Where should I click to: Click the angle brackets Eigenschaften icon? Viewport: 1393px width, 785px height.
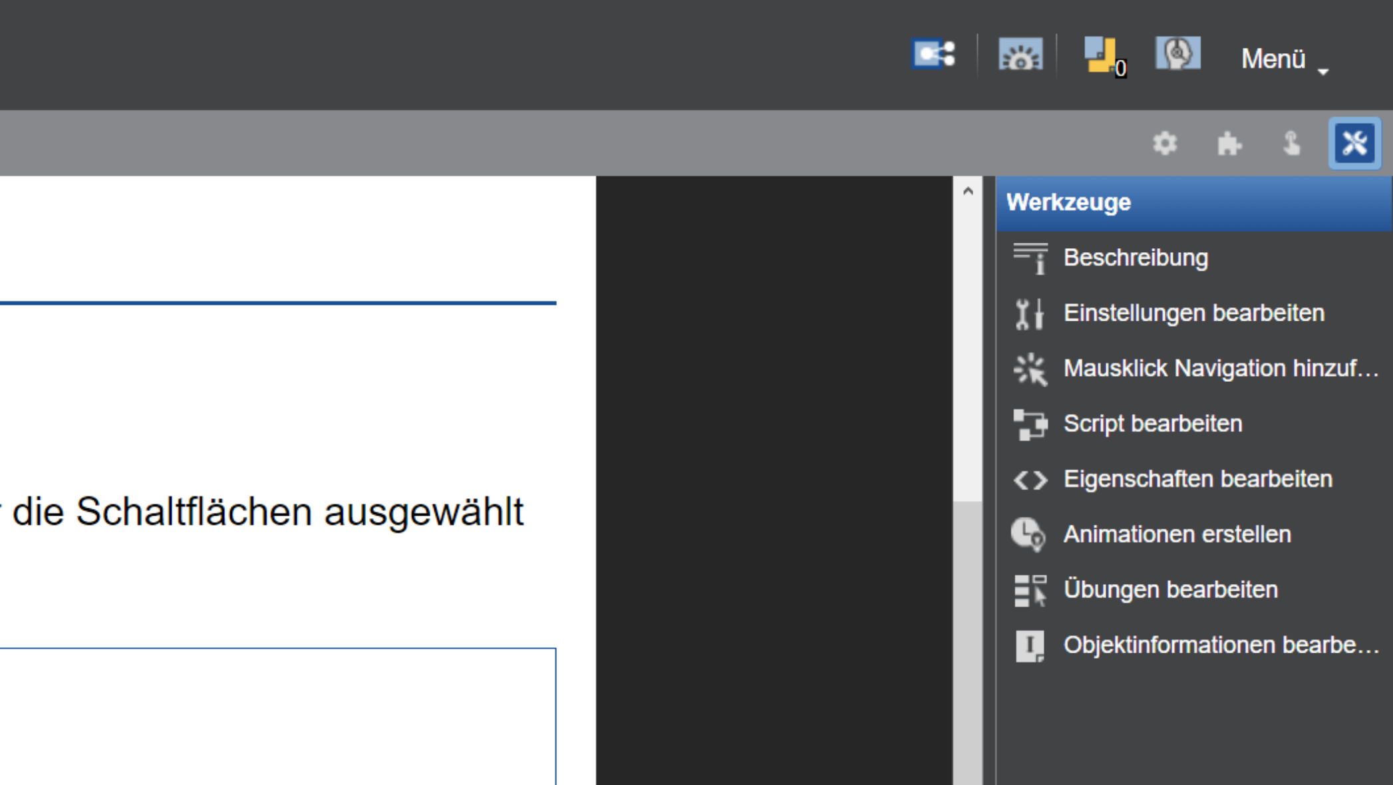coord(1030,480)
